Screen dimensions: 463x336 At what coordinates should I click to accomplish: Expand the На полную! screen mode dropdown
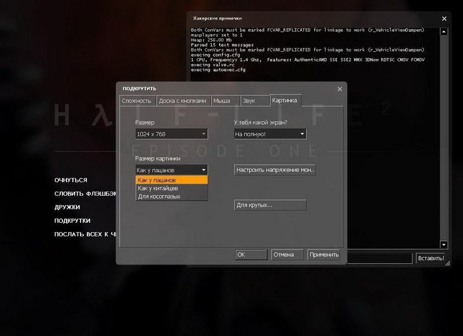point(270,134)
